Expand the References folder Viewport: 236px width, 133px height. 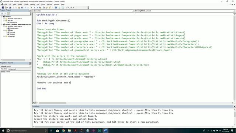tap(4, 36)
